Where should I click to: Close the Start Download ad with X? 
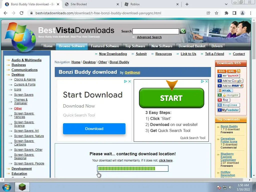click(x=130, y=81)
